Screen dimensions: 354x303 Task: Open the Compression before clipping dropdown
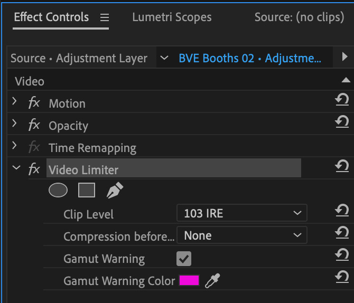click(x=242, y=235)
